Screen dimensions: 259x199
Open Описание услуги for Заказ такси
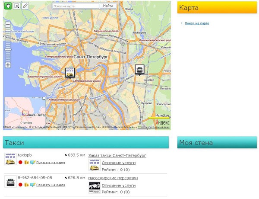tap(119, 163)
